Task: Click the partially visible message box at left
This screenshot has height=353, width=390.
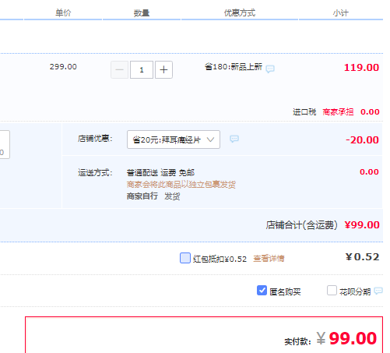Action: click(5, 144)
